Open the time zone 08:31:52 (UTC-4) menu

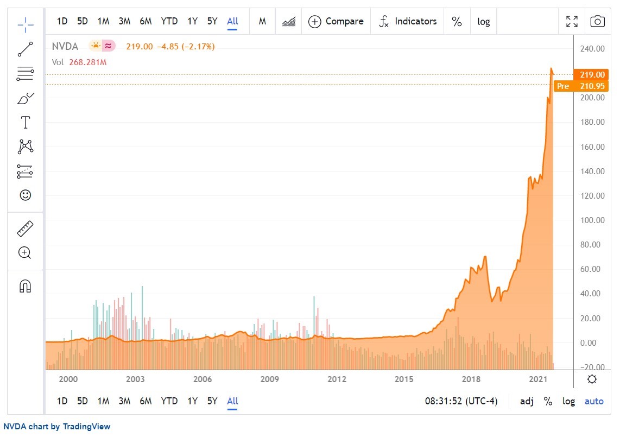coord(461,401)
